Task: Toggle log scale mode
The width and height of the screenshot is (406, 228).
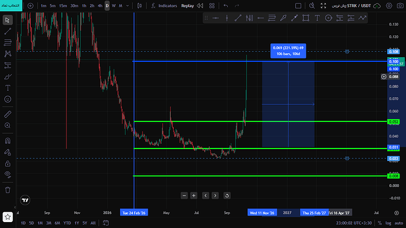Action: [x=388, y=223]
